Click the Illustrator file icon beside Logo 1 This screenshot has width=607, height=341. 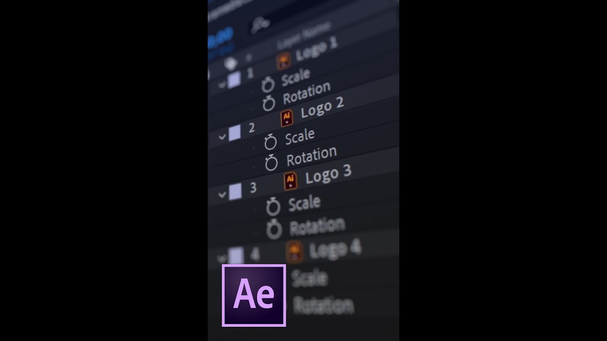coord(283,61)
